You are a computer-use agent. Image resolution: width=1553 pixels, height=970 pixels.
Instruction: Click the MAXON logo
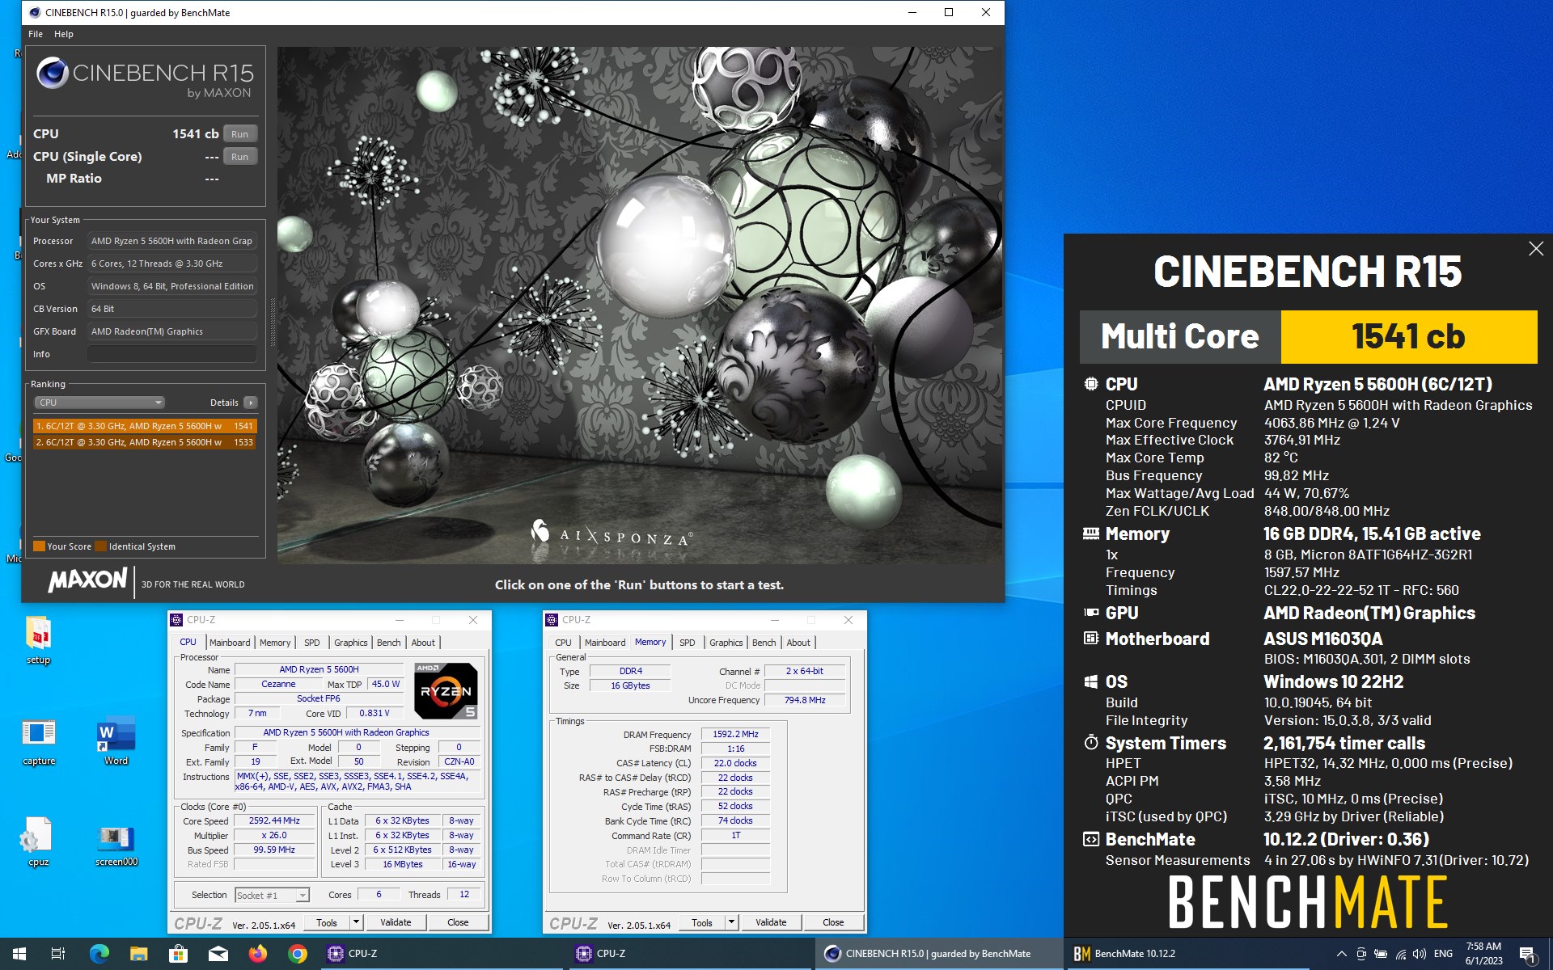(87, 580)
